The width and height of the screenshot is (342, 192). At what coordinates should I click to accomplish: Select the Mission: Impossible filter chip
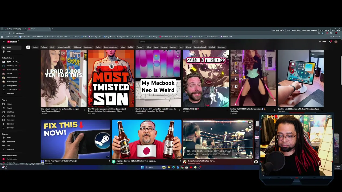tap(64, 47)
